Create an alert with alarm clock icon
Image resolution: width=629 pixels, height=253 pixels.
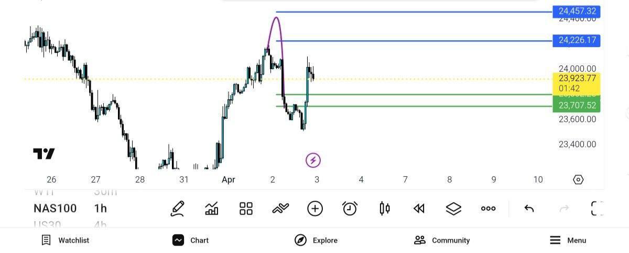pyautogui.click(x=350, y=209)
